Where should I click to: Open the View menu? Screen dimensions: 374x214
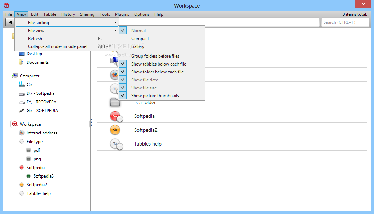pos(21,14)
